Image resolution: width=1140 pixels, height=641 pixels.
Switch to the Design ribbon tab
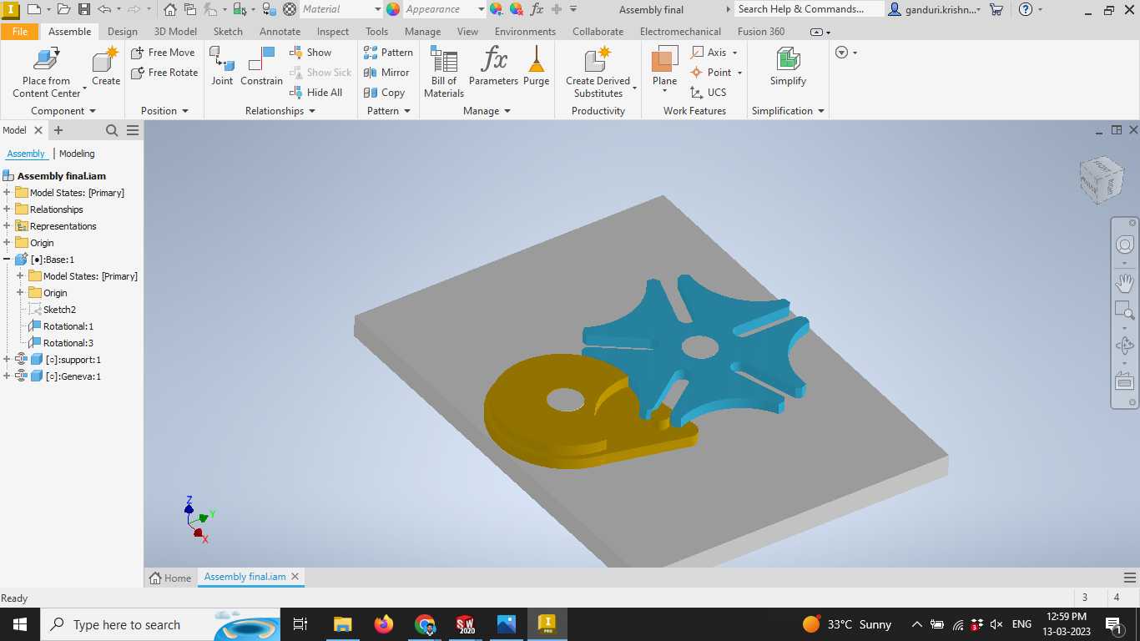point(123,32)
